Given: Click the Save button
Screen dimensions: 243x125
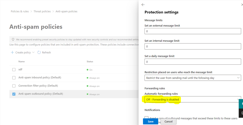Looking at the screenshot, I should (x=150, y=122).
